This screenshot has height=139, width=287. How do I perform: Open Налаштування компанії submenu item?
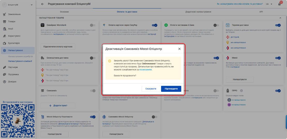20,61
